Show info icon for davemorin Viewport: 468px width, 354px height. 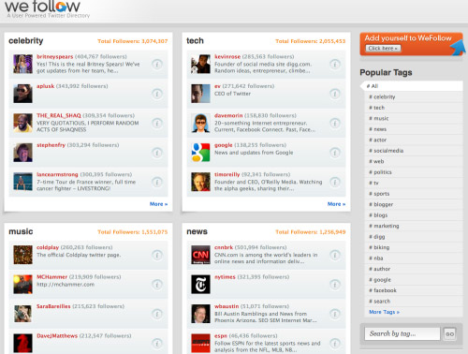point(335,124)
